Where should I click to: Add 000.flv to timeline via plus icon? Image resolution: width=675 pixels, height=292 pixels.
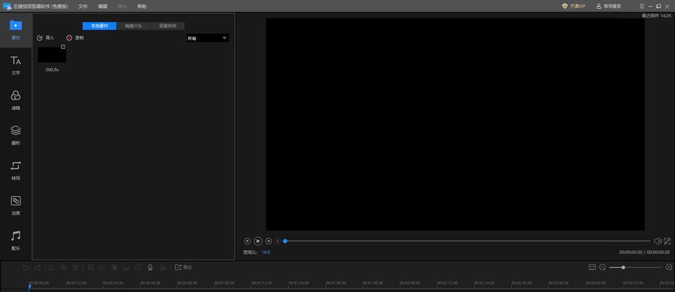63,47
